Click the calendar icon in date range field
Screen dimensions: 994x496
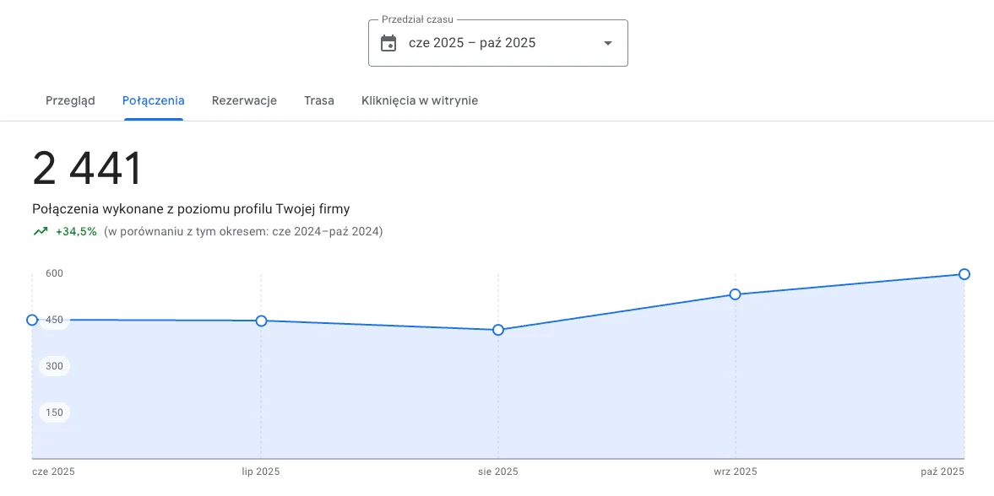pos(388,43)
